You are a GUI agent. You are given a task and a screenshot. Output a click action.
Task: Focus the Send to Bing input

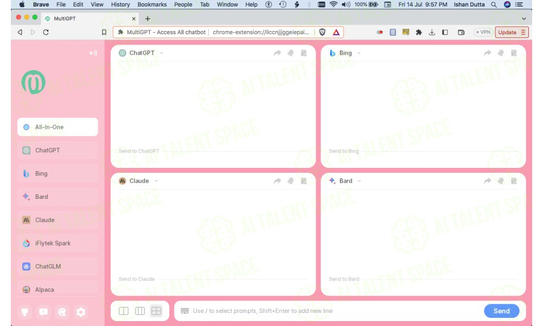coord(423,151)
